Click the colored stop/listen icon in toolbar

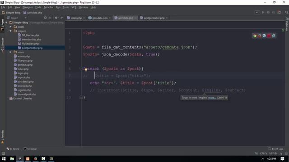pos(279,12)
